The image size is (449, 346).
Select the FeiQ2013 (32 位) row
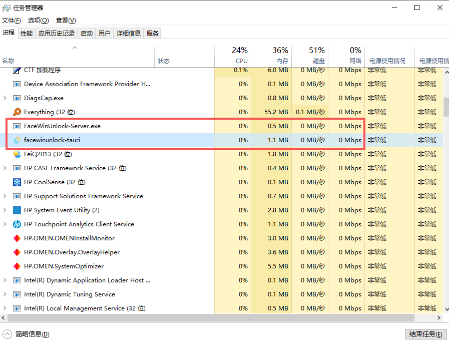click(x=222, y=154)
